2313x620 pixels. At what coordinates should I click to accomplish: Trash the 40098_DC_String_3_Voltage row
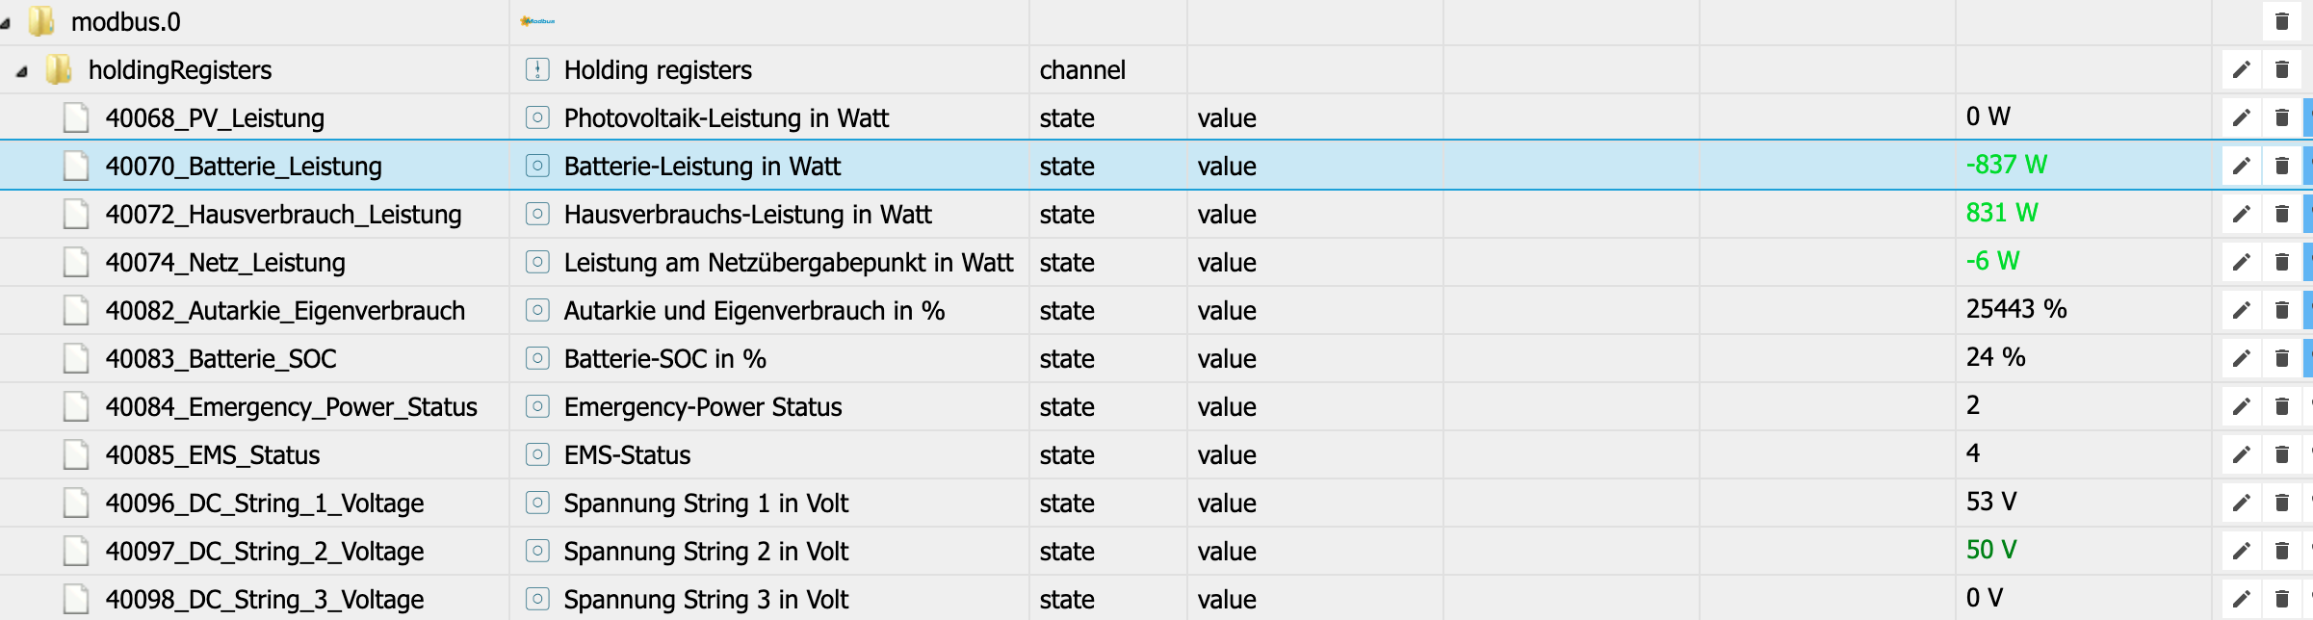[2281, 599]
